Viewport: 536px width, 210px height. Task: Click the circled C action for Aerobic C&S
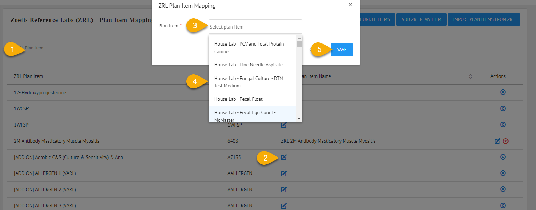coord(503,157)
